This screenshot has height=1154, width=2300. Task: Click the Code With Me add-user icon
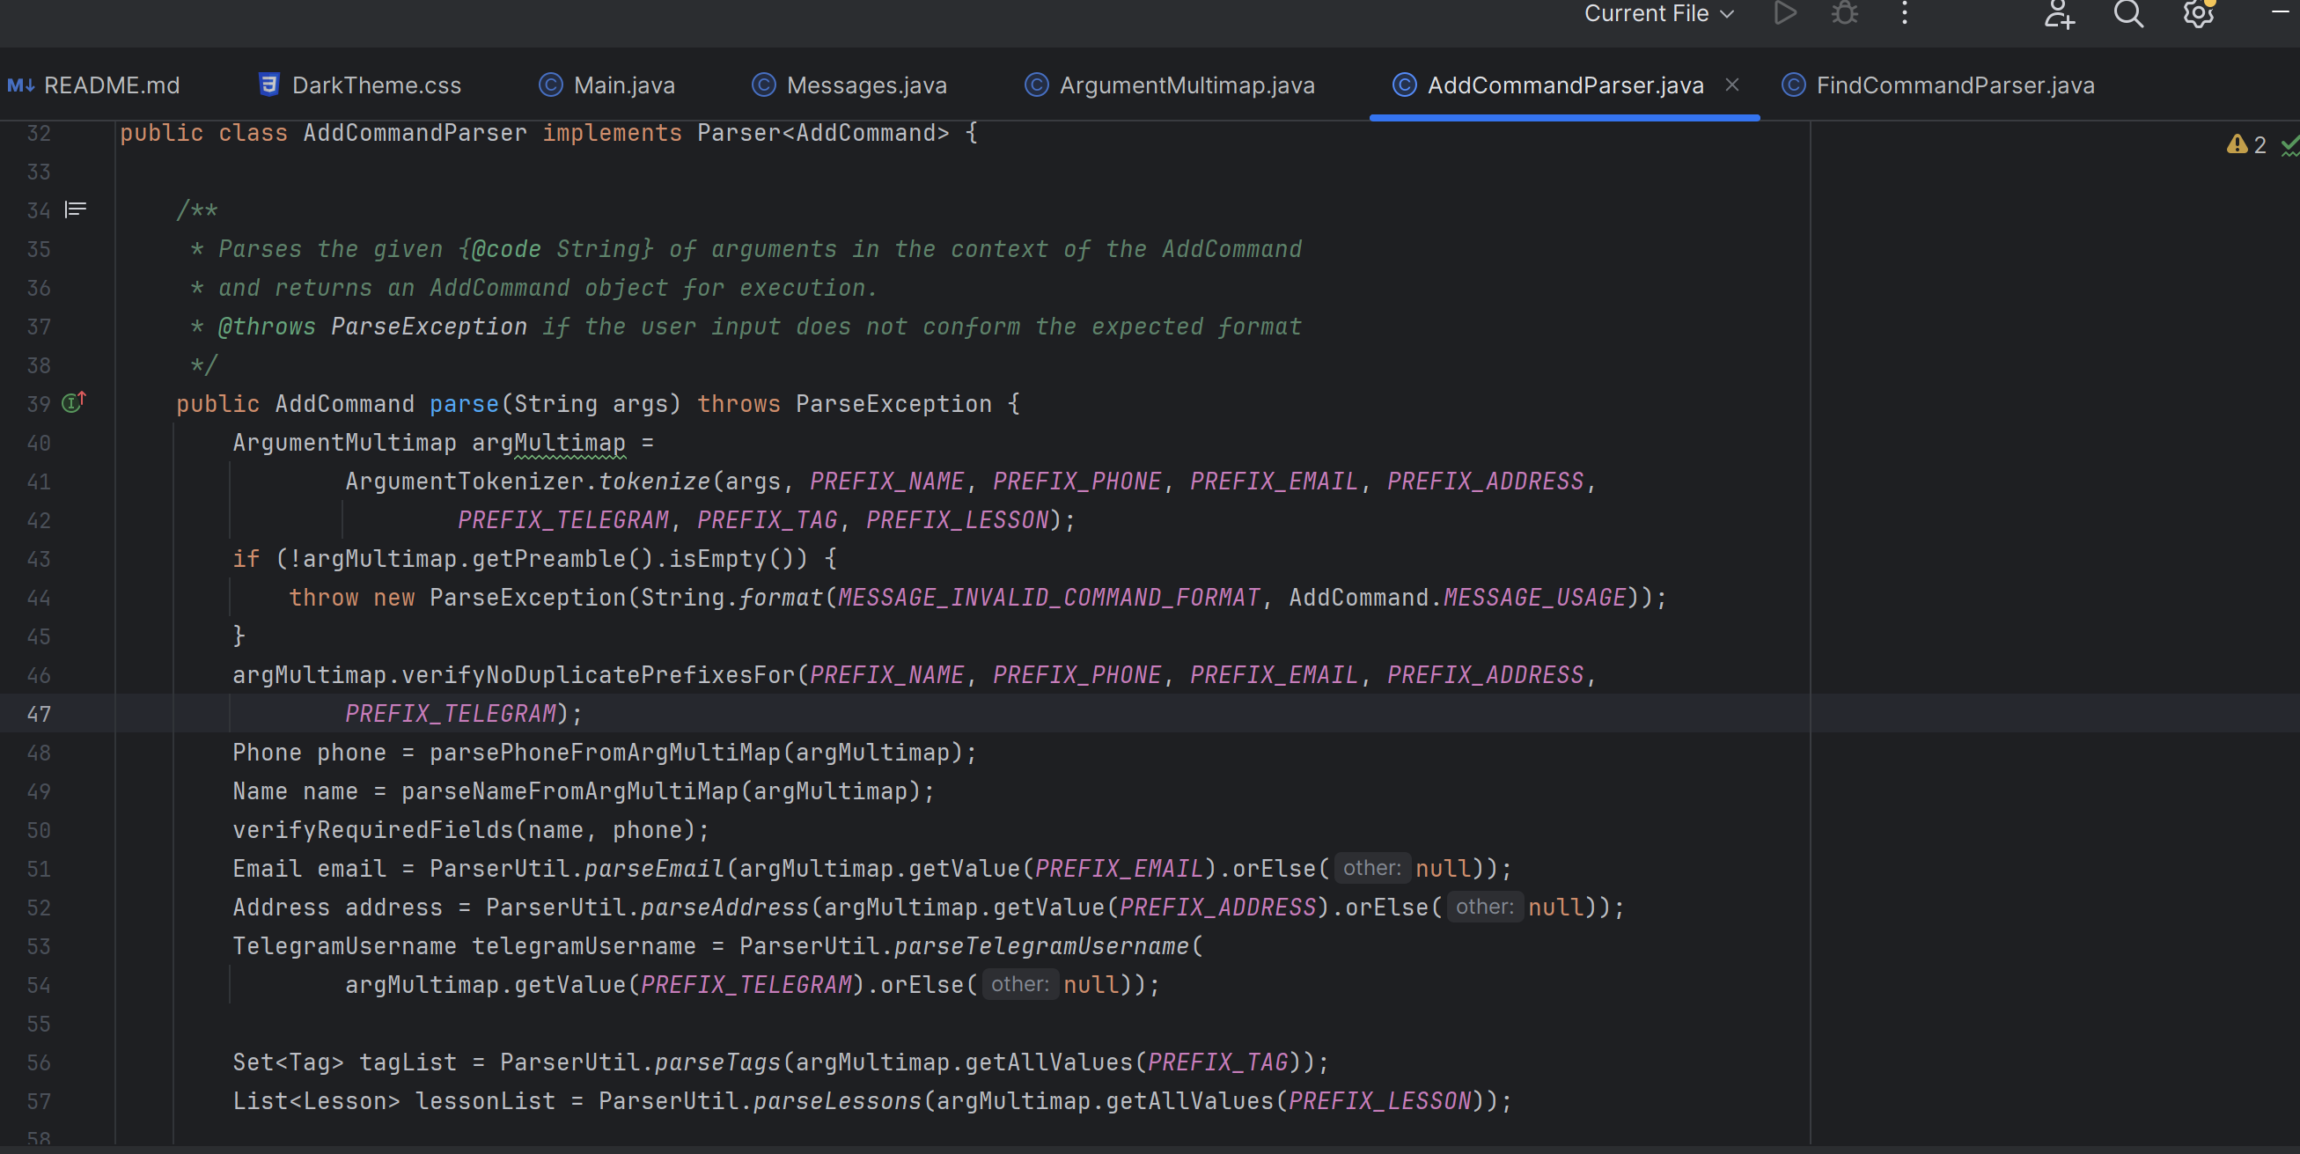point(2059,14)
